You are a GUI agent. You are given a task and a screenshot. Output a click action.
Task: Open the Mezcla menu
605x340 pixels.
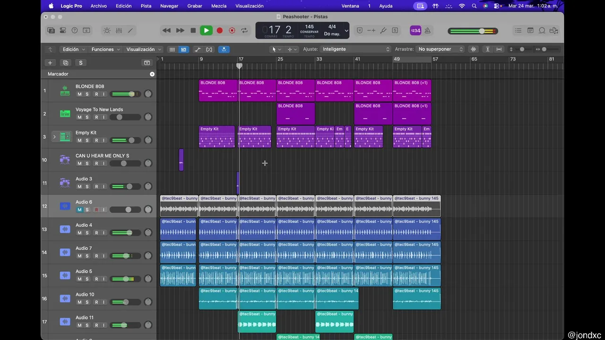(x=219, y=6)
